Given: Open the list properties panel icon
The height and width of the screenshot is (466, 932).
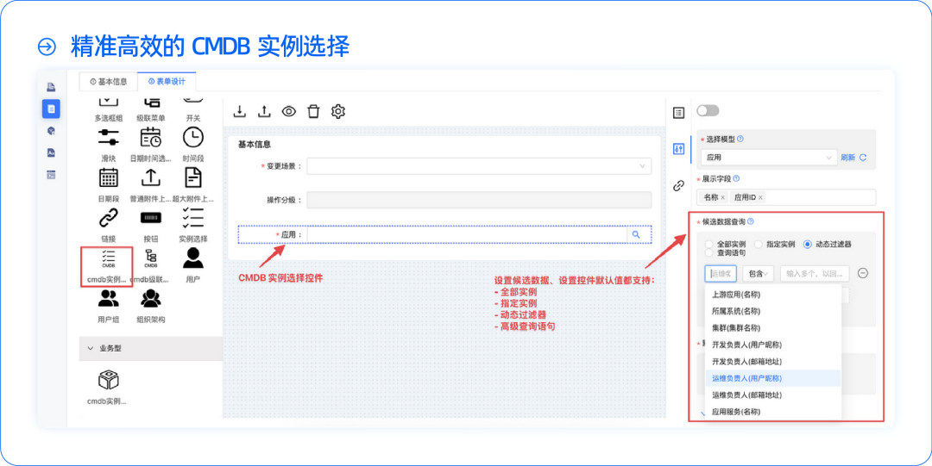Looking at the screenshot, I should (x=678, y=113).
